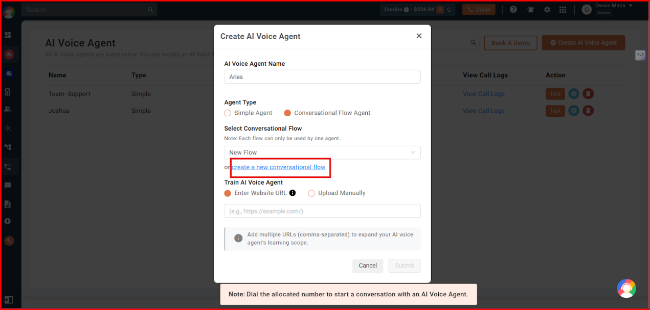Open the keypad icon in left sidebar
This screenshot has height=310, width=650.
pos(8,92)
